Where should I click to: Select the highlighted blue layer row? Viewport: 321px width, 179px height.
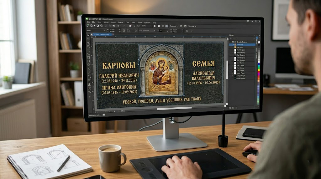pyautogui.click(x=242, y=44)
